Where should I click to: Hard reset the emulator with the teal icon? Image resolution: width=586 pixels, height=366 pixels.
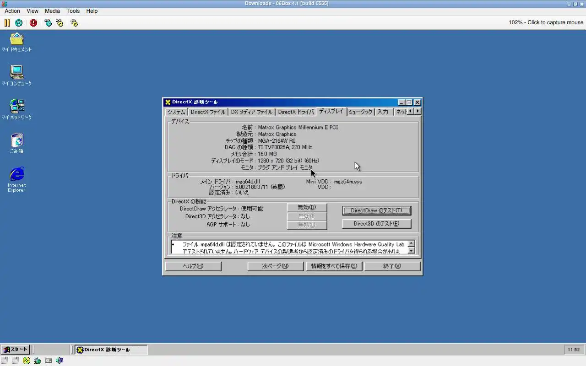19,23
